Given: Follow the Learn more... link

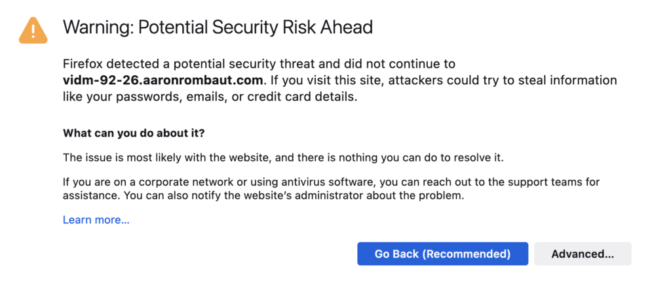Looking at the screenshot, I should click(x=96, y=220).
